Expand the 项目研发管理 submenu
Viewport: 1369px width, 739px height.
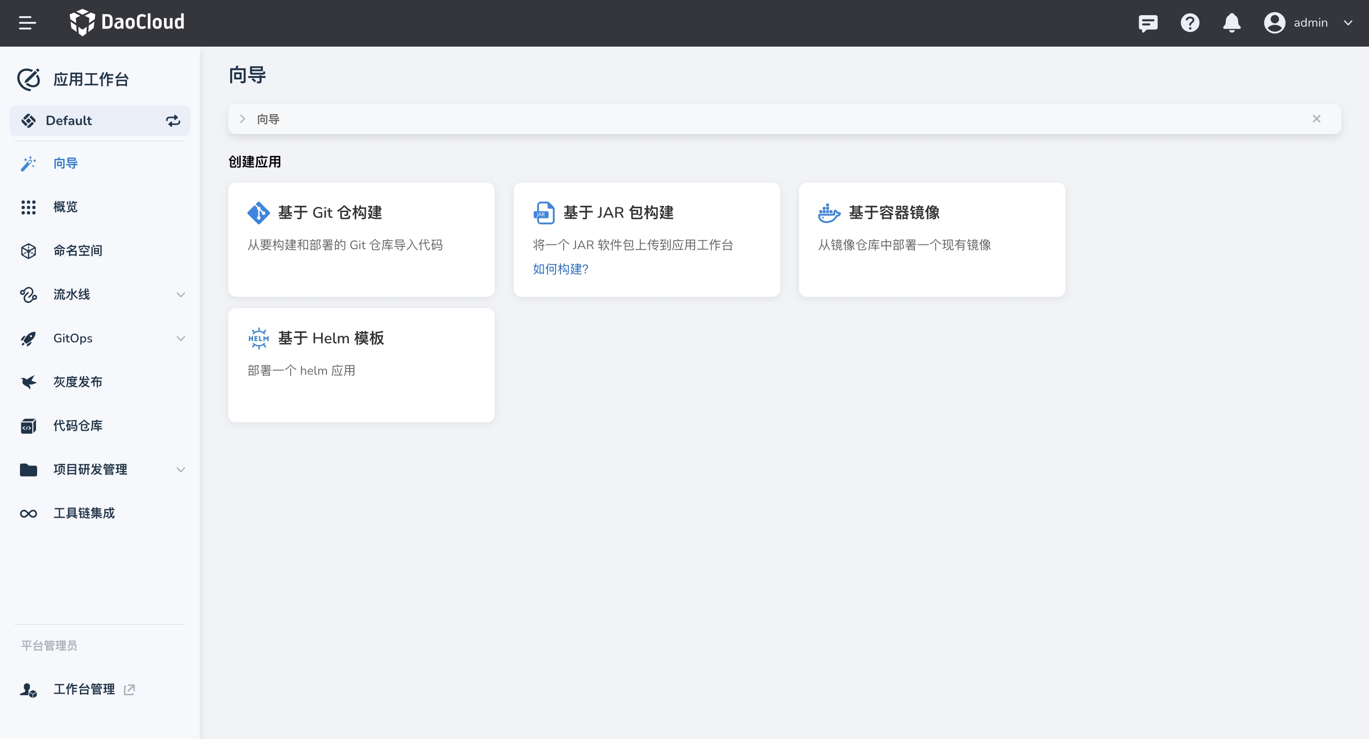click(181, 470)
